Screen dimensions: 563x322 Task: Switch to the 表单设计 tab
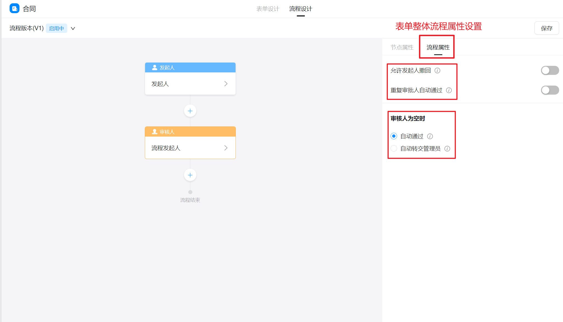click(268, 9)
